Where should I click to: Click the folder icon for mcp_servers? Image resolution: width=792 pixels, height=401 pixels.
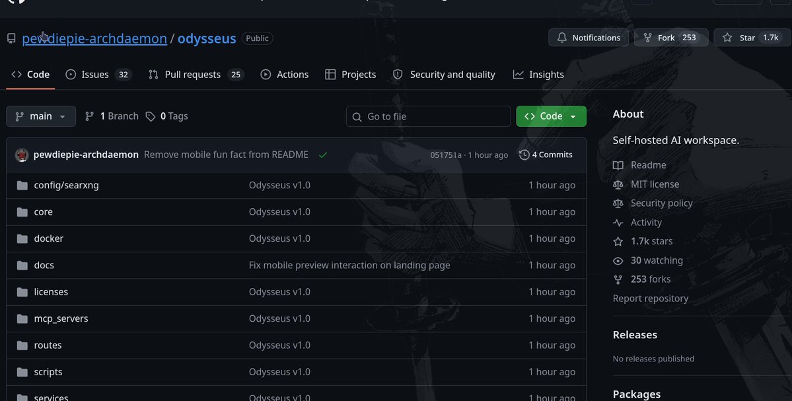point(22,318)
